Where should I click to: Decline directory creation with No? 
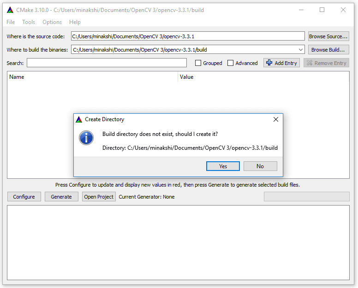[x=260, y=166]
